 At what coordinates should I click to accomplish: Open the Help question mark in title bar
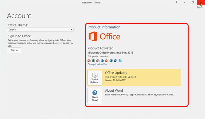pyautogui.click(x=176, y=2)
